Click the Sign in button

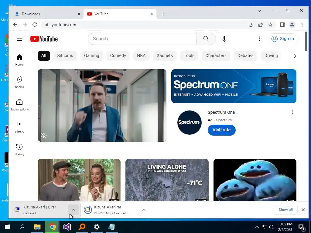click(x=283, y=39)
